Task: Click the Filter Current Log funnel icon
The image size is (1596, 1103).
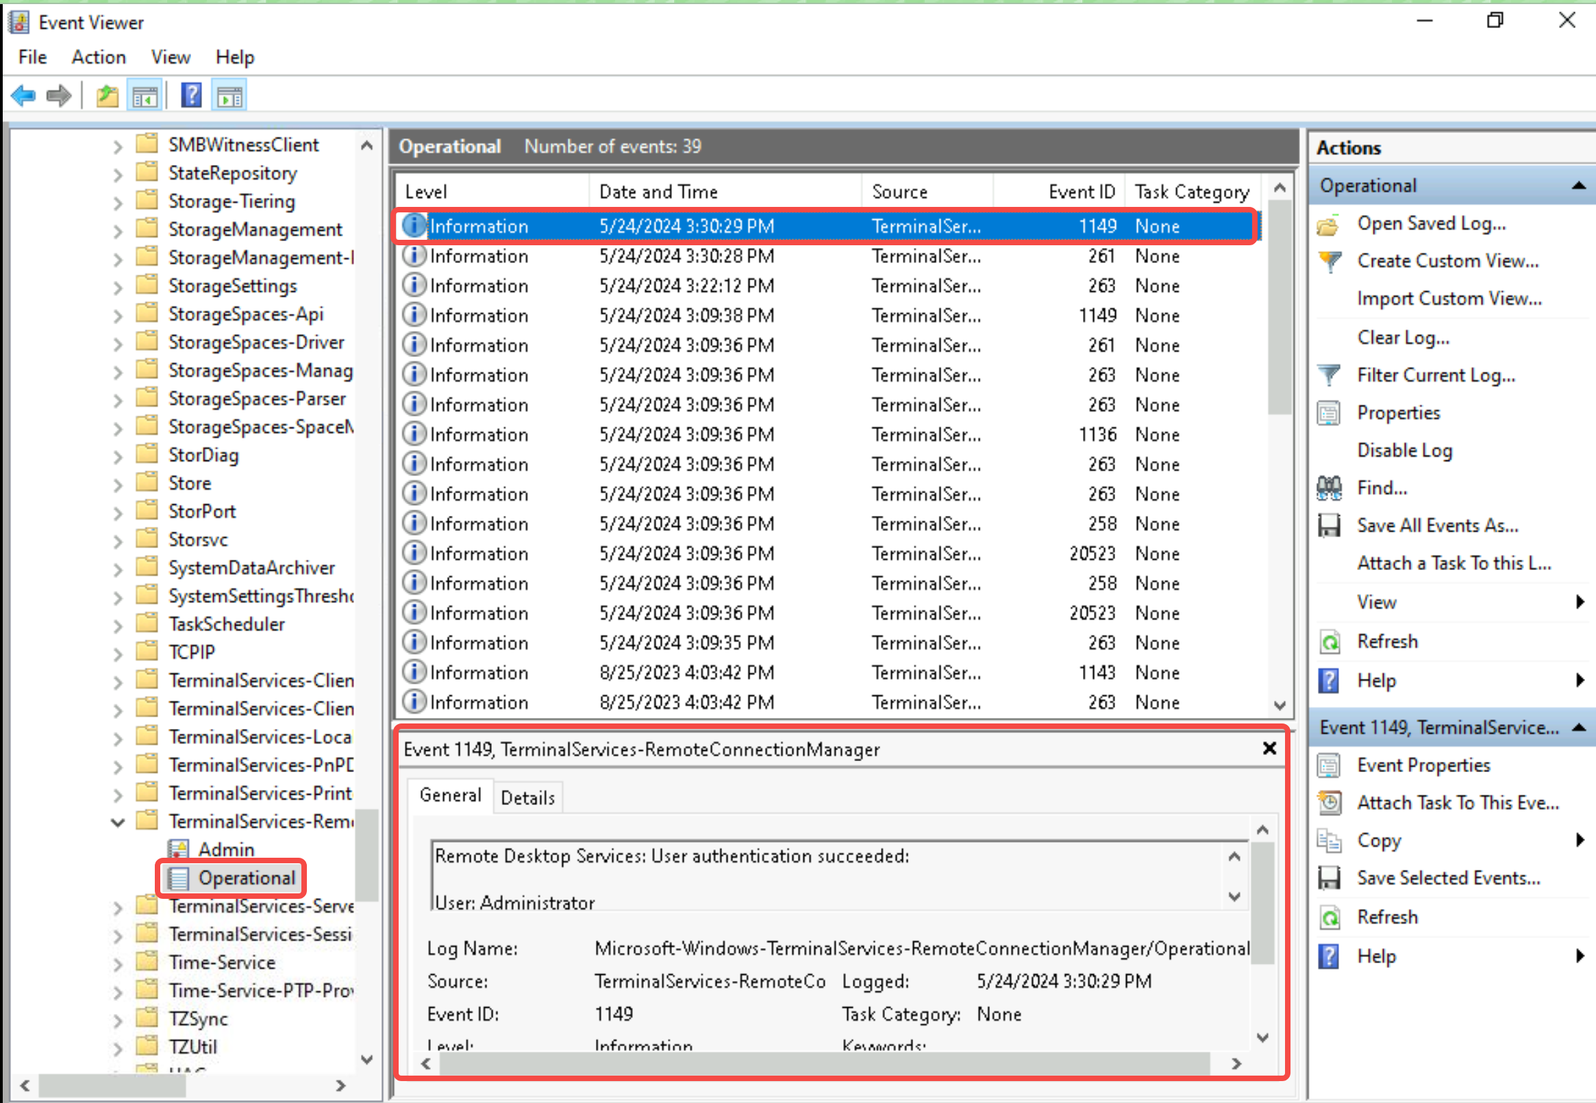Action: [x=1329, y=375]
